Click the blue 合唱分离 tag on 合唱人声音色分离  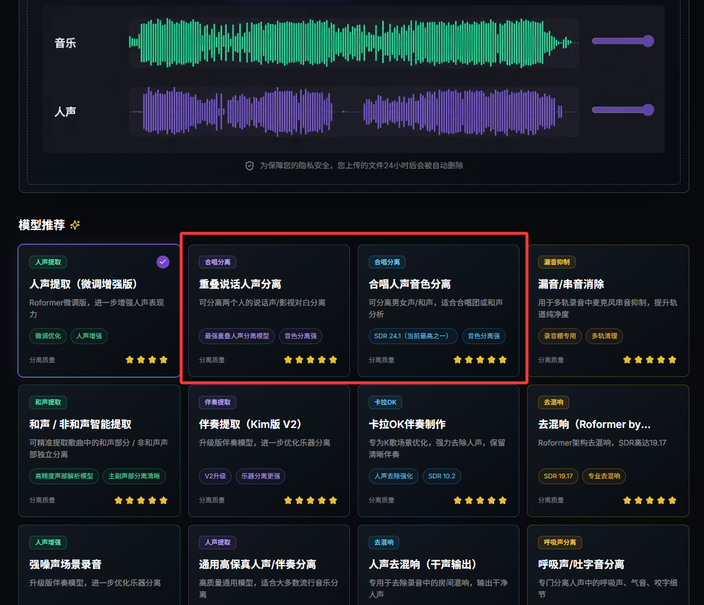(x=387, y=262)
